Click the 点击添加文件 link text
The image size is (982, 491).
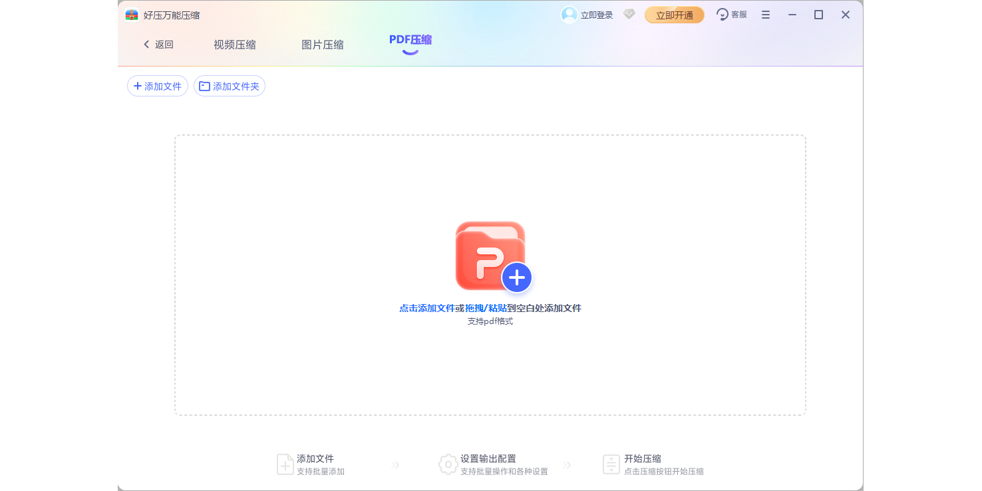tap(426, 308)
